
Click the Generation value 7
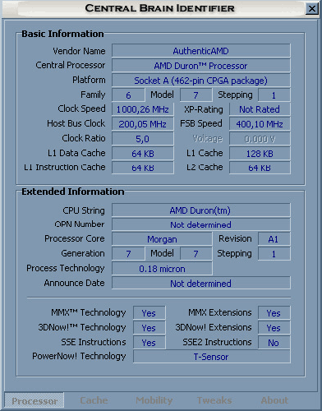(x=128, y=254)
